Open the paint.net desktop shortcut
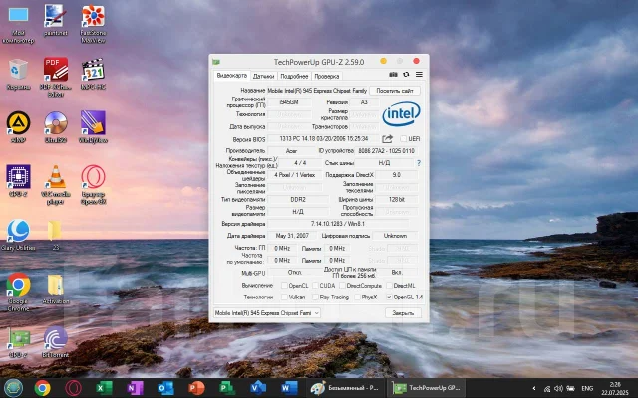This screenshot has width=638, height=398. 56,20
